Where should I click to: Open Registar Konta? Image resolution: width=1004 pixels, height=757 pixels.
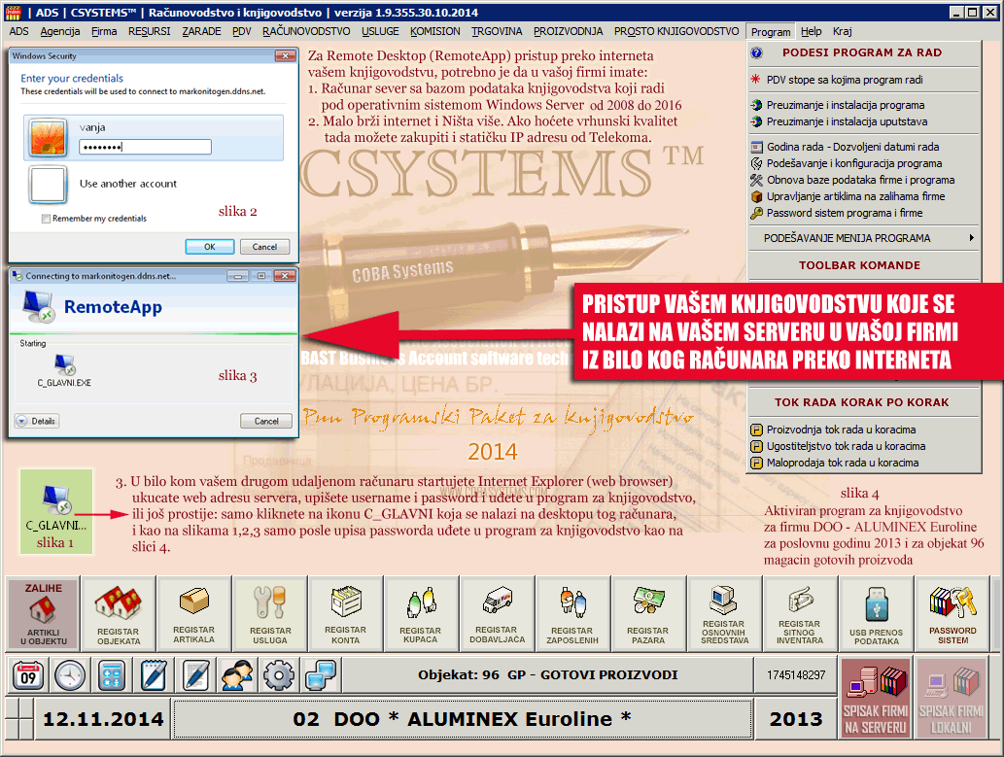[x=345, y=613]
